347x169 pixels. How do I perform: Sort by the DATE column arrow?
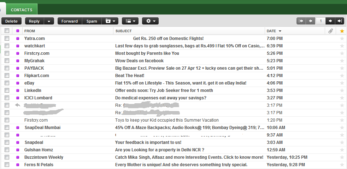click(x=280, y=31)
